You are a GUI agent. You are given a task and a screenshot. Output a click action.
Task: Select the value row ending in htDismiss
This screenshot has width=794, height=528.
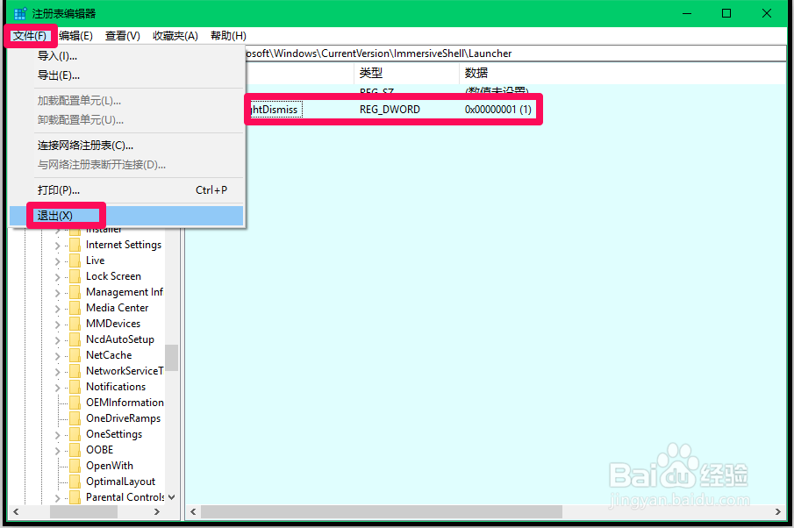275,110
